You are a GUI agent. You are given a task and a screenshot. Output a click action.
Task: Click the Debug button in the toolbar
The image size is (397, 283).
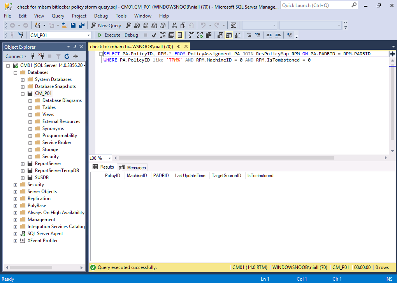(131, 35)
